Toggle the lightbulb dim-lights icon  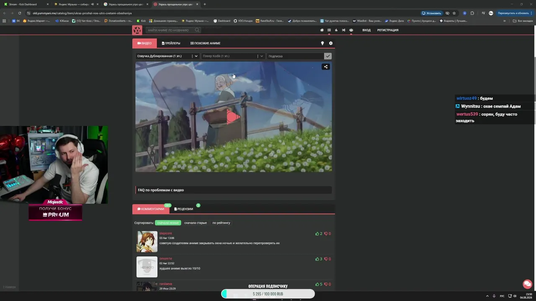[x=322, y=43]
